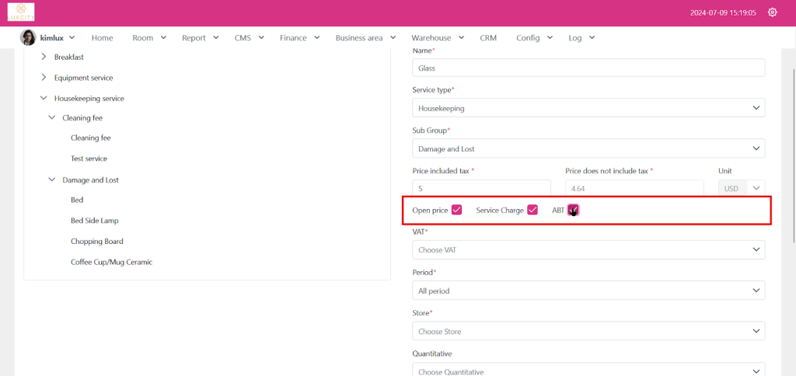Open the Choose Store dropdown
Viewport: 796px width, 376px height.
[x=588, y=332]
